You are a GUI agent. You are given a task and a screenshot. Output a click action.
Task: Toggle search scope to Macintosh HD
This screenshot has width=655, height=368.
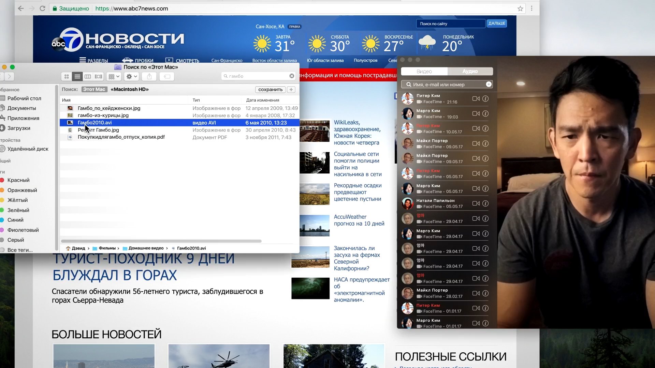(x=130, y=89)
